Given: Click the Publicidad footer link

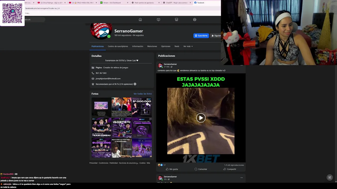Looking at the screenshot, I should click(x=114, y=163).
